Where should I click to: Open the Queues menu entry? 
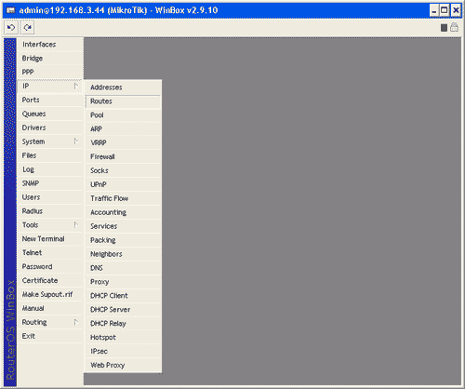click(50, 114)
